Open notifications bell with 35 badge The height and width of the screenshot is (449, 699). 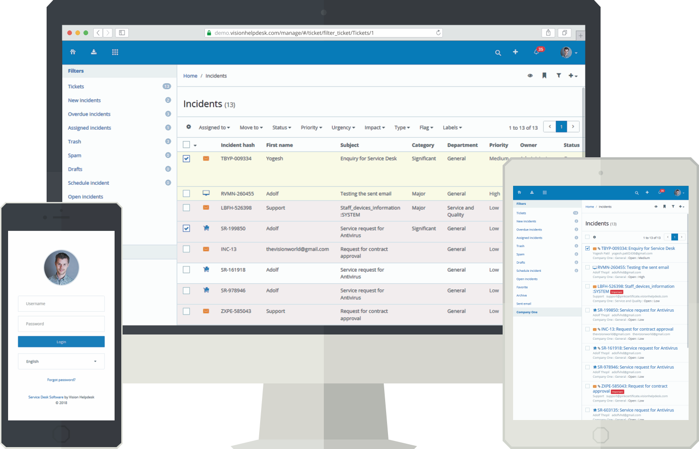coord(537,52)
